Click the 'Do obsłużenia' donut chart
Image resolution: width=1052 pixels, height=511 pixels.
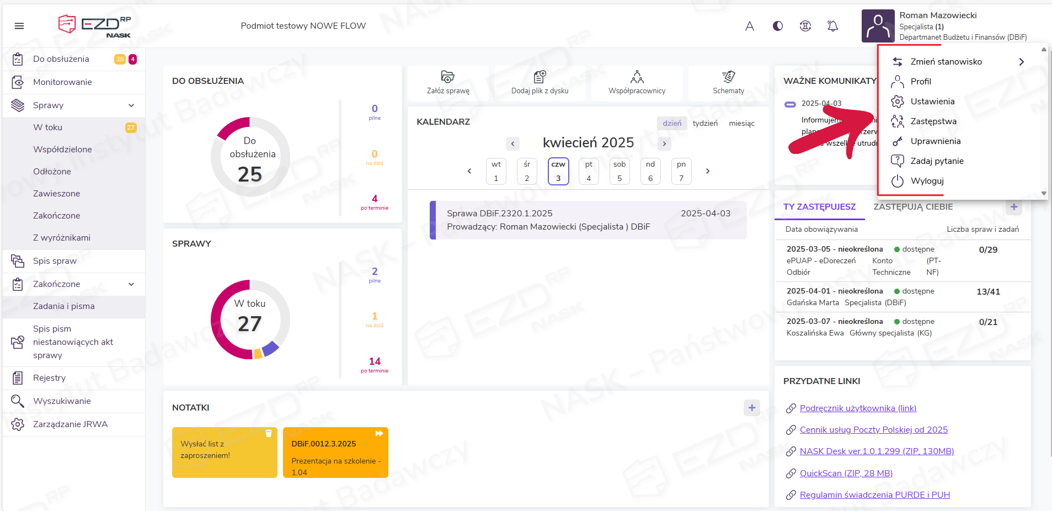pyautogui.click(x=250, y=157)
